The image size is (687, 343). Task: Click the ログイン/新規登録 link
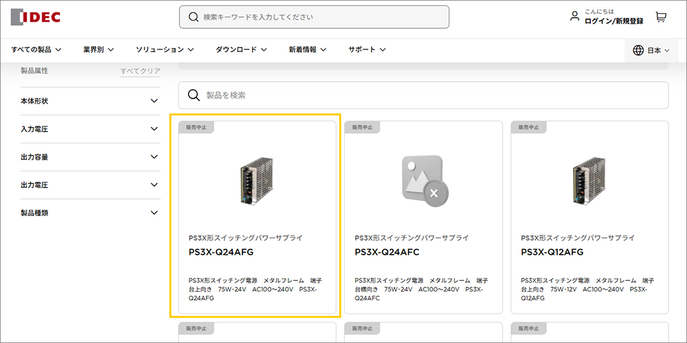[x=613, y=21]
